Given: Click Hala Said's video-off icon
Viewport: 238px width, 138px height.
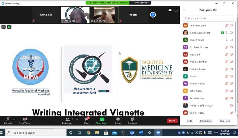Looking at the screenshot, I should 231,55.
